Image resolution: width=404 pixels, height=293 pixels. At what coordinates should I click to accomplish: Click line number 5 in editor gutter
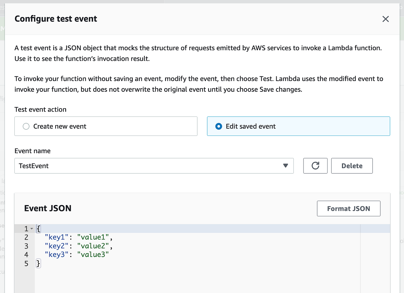point(26,264)
